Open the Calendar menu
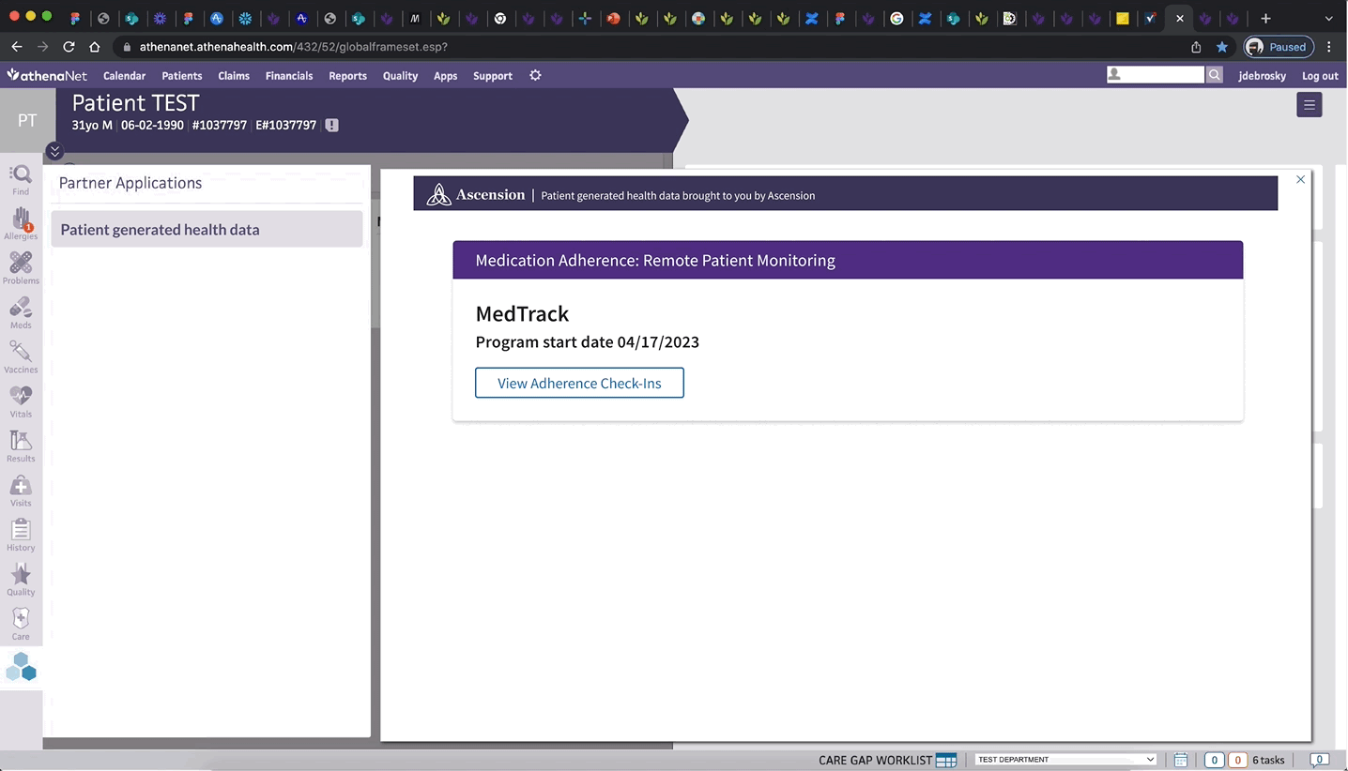 point(124,75)
